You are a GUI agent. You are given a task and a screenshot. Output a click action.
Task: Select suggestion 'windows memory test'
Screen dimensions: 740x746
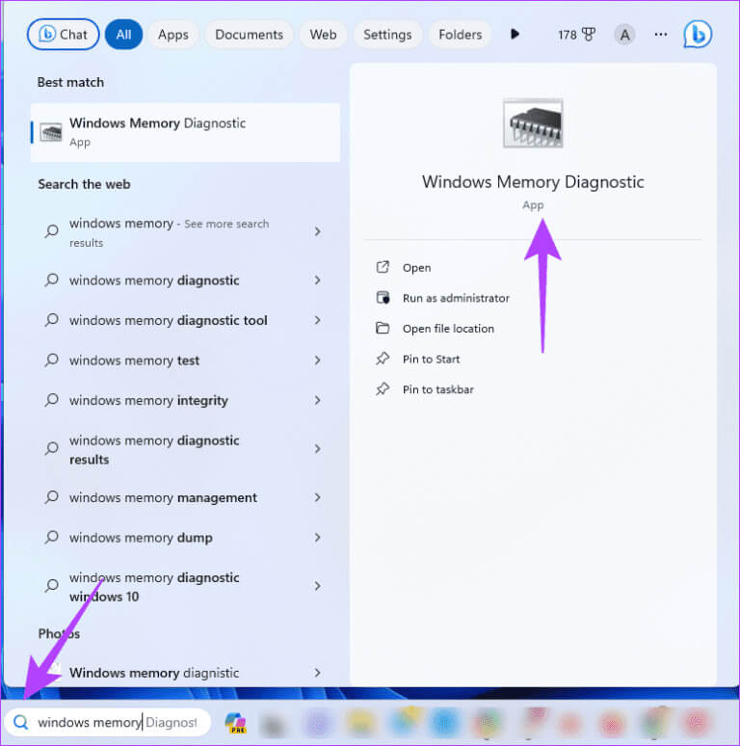tap(183, 360)
